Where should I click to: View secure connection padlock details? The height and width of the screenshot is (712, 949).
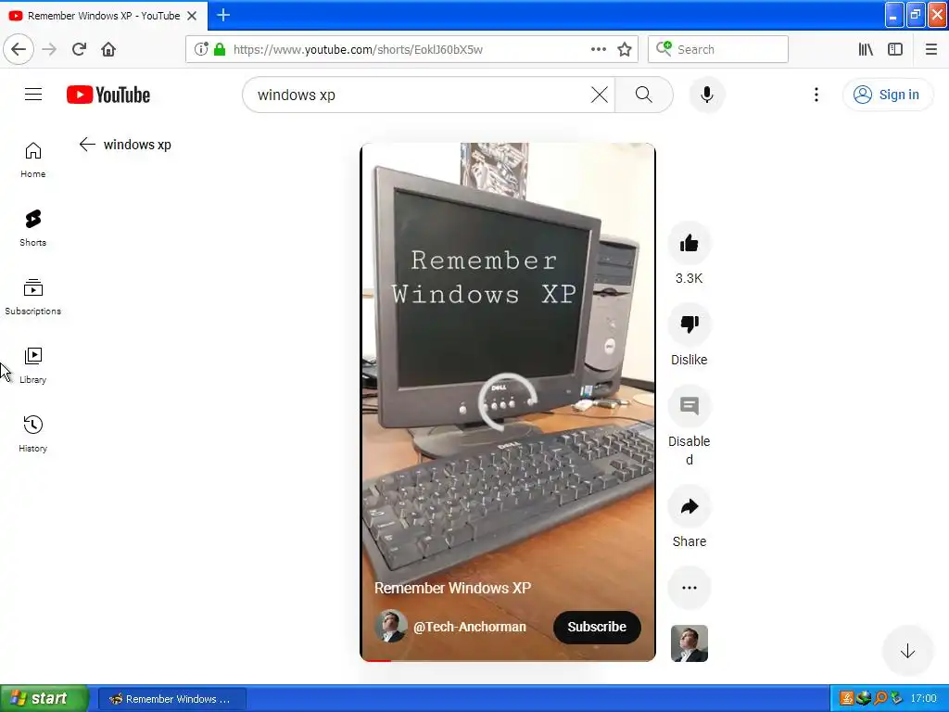click(x=220, y=49)
